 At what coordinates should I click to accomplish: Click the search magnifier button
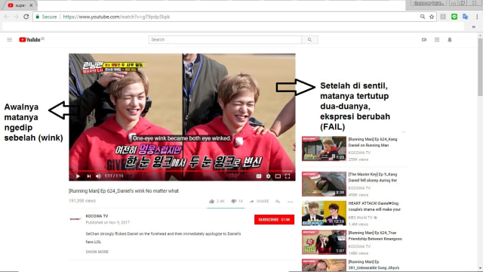click(309, 39)
